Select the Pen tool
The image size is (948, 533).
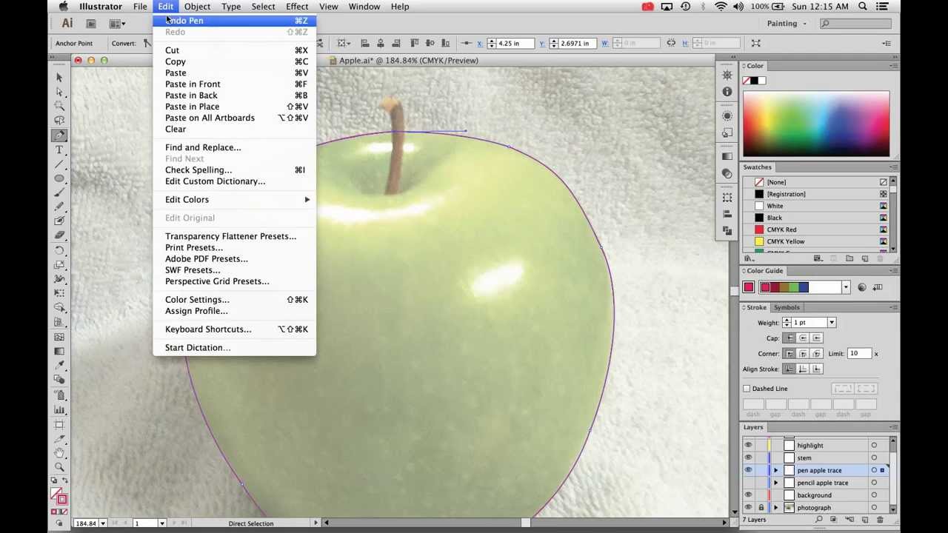59,135
